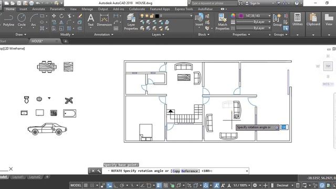Activate the Rotate tool in Modify panel
Viewport: 336px width, 189px height.
coord(61,16)
